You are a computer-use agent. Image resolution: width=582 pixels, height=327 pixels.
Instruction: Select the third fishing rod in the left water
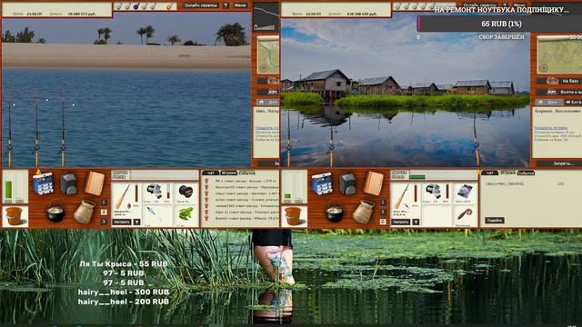tap(63, 128)
